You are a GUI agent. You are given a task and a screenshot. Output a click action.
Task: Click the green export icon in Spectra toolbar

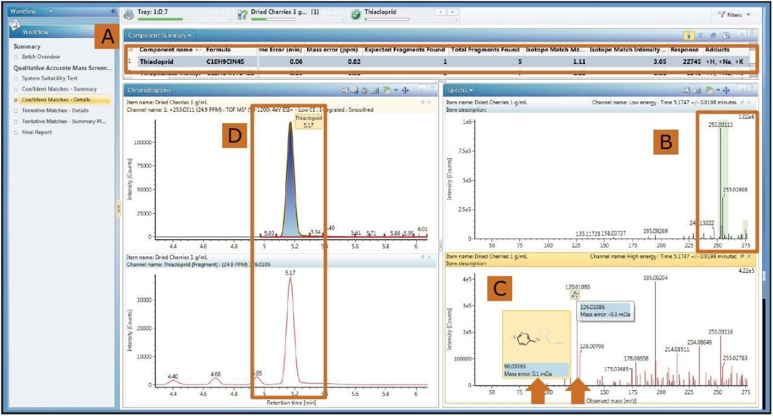click(710, 90)
